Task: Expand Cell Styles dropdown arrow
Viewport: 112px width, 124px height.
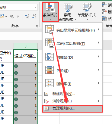Action: tap(87, 19)
